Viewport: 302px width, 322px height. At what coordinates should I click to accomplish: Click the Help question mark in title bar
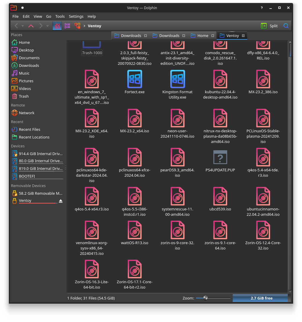click(262, 8)
